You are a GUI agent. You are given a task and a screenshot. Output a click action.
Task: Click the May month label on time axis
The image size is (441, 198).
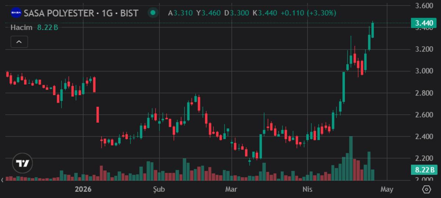[387, 190]
